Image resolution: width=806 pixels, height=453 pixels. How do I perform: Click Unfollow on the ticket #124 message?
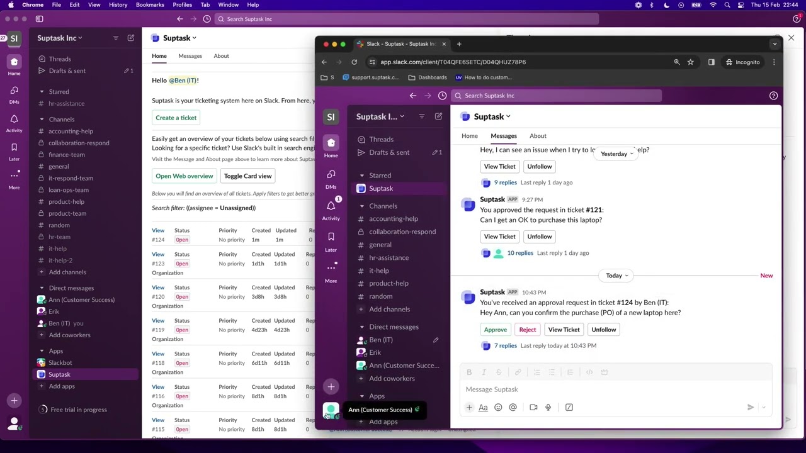[x=603, y=330]
